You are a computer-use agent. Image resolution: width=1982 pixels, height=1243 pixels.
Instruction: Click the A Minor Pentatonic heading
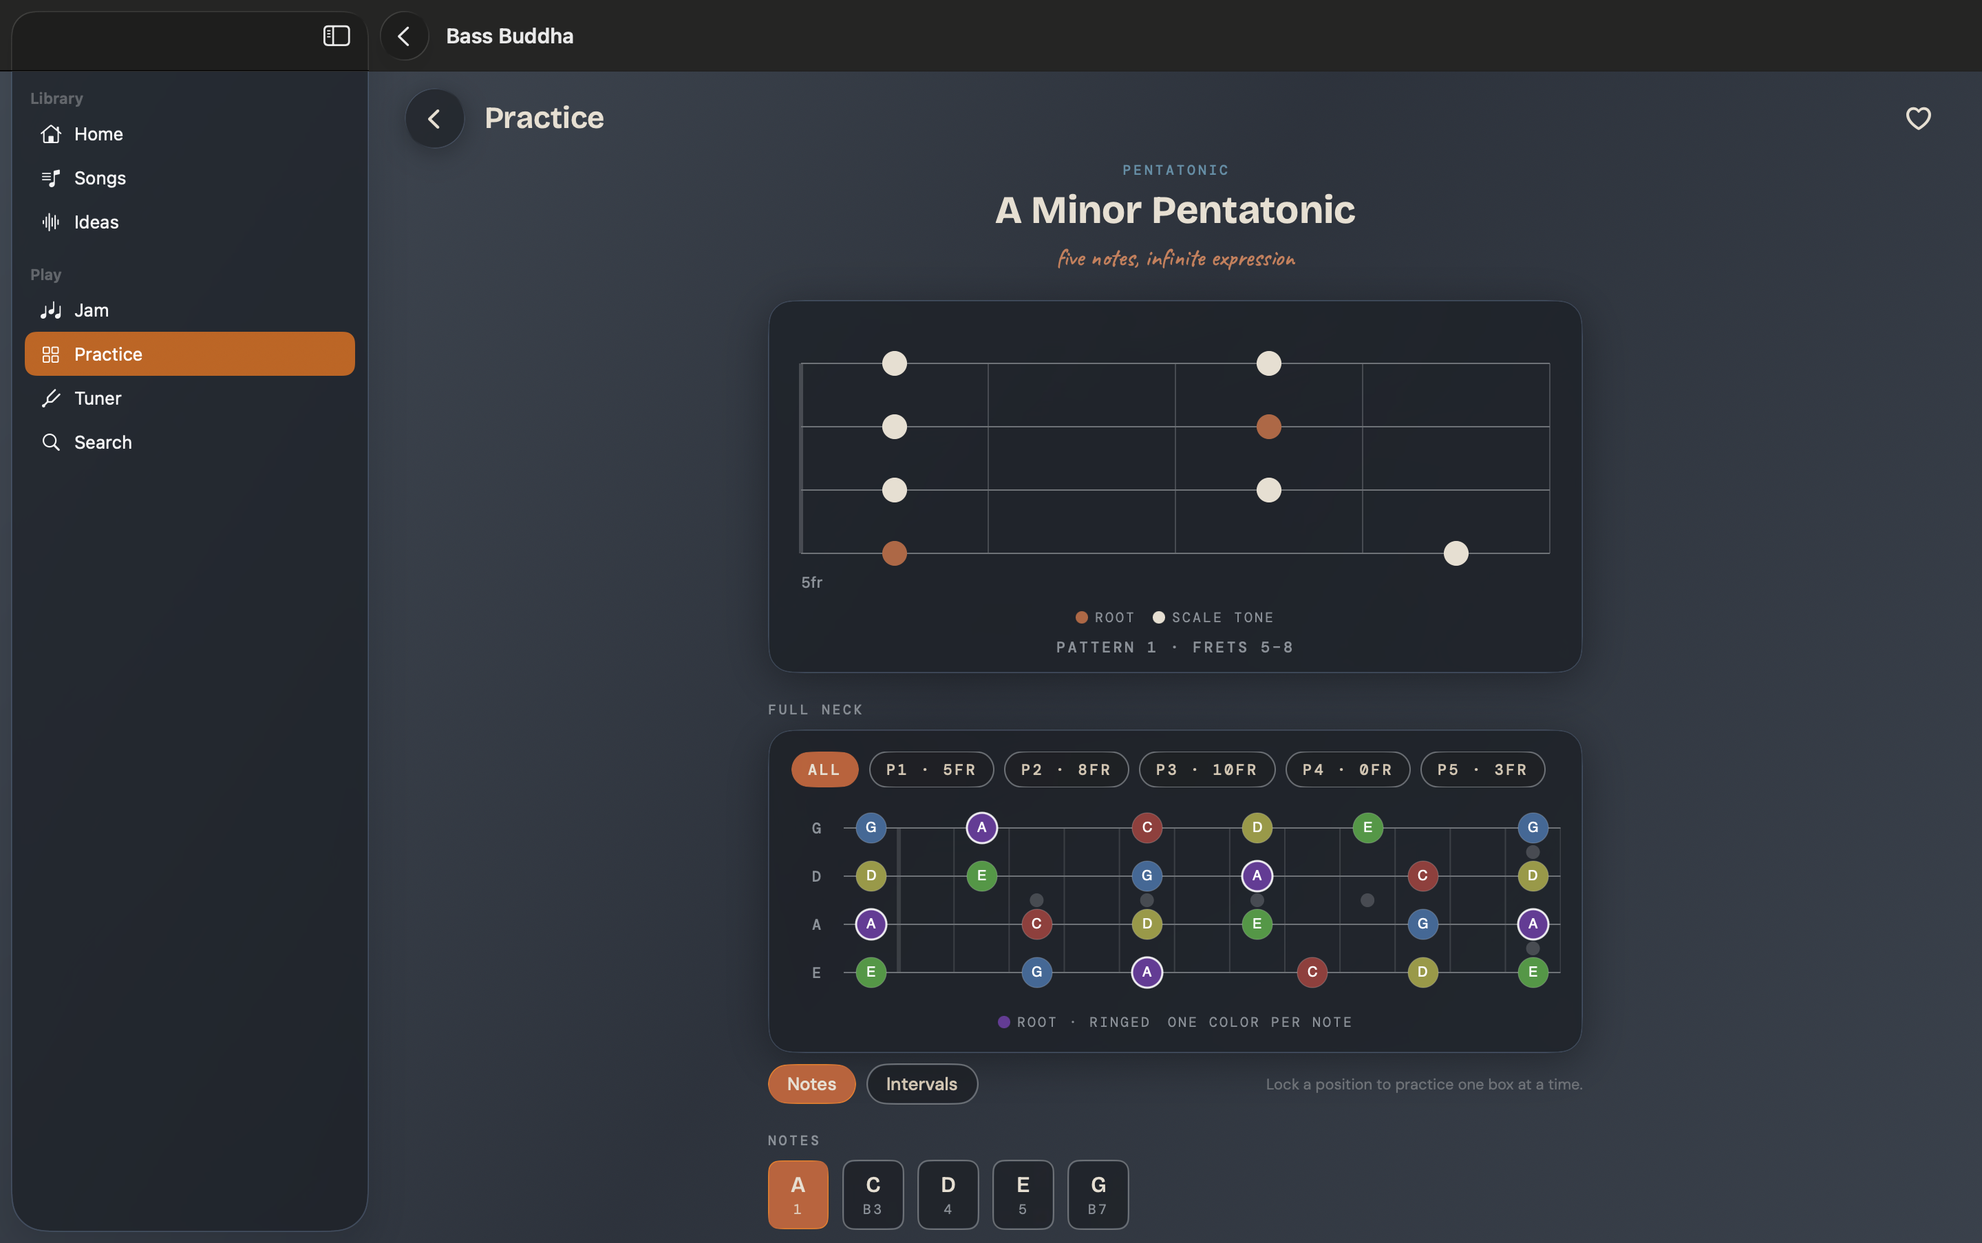point(1175,210)
